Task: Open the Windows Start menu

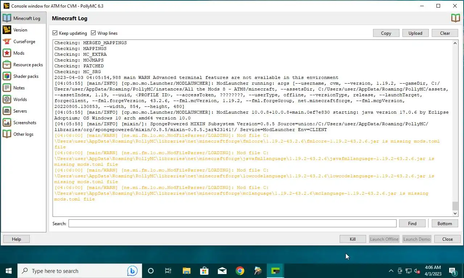Action: click(9, 271)
